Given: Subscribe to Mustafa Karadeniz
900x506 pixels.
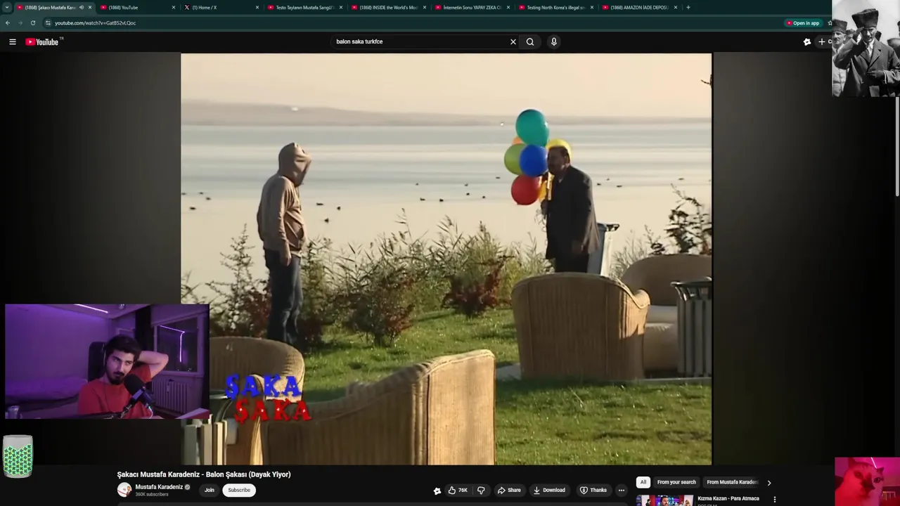Looking at the screenshot, I should tap(239, 490).
